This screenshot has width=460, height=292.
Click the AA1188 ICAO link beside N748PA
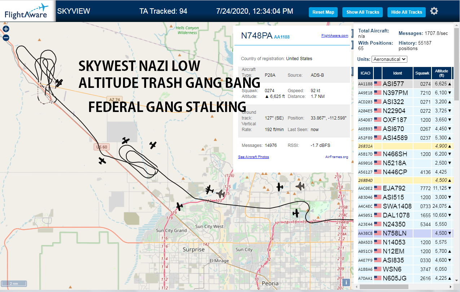(282, 37)
